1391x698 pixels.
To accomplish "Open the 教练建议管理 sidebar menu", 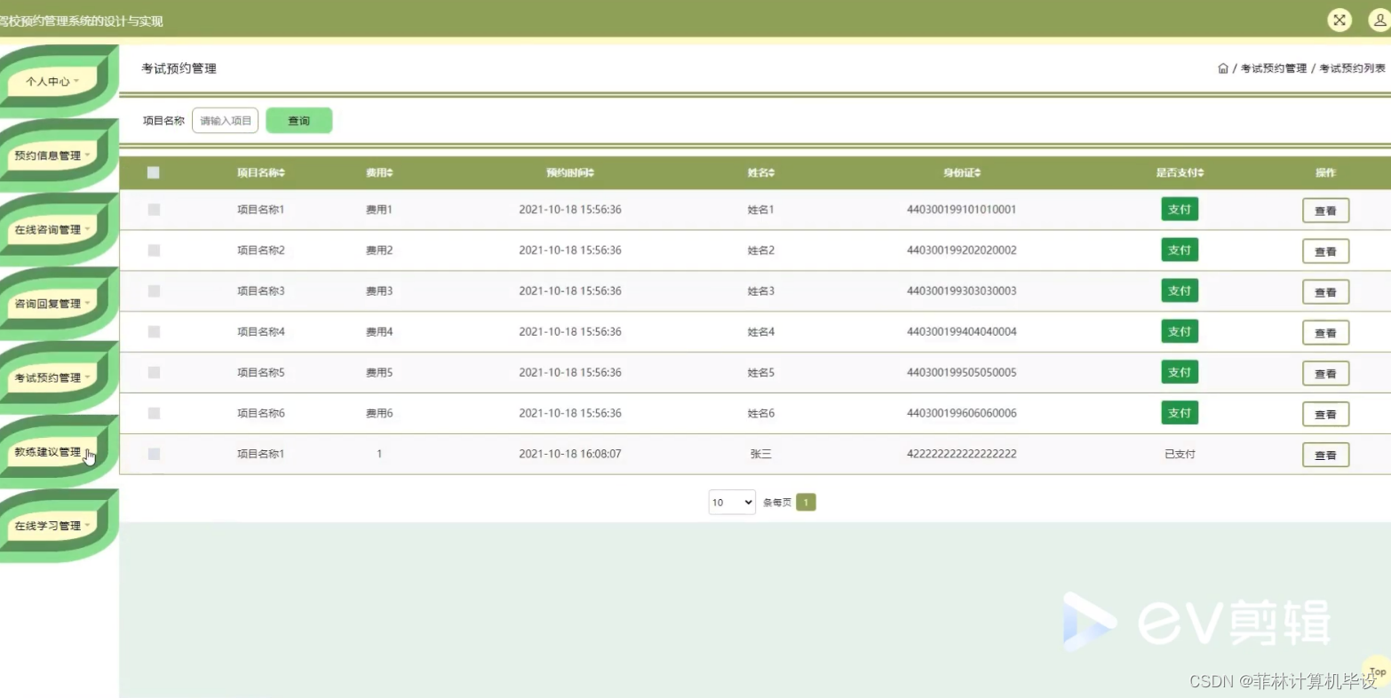I will [x=49, y=451].
